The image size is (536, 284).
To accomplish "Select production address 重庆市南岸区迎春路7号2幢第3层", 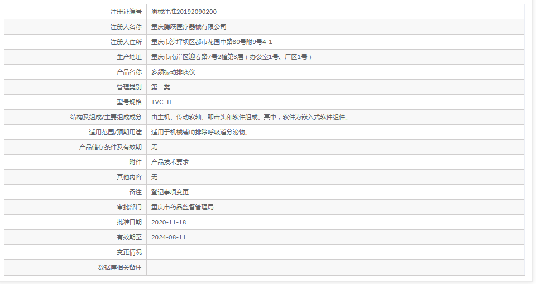I will click(x=197, y=57).
